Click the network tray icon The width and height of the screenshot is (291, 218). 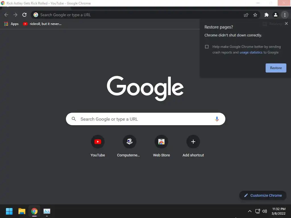coord(257,211)
